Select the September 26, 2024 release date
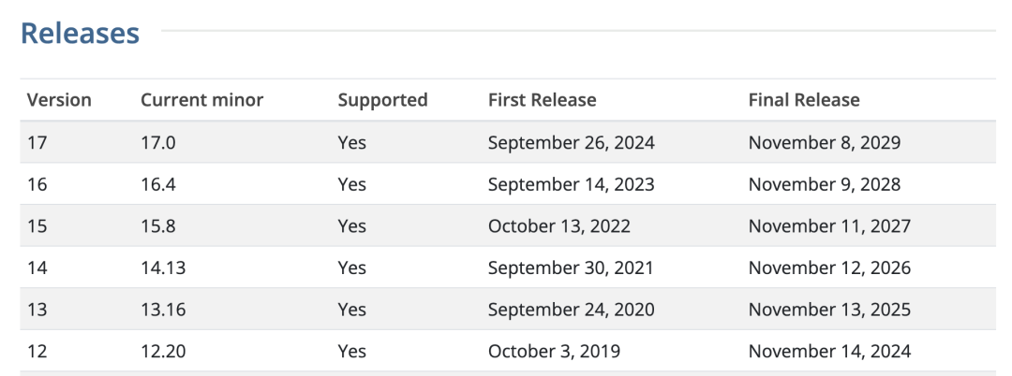This screenshot has height=376, width=1012. coord(571,143)
